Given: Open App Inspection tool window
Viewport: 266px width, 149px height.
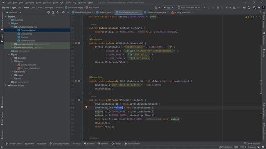Looking at the screenshot, I should click(132, 144).
